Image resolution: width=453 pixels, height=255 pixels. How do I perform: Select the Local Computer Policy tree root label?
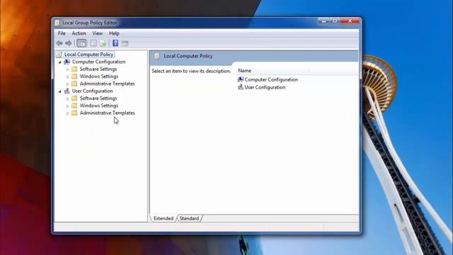[88, 55]
